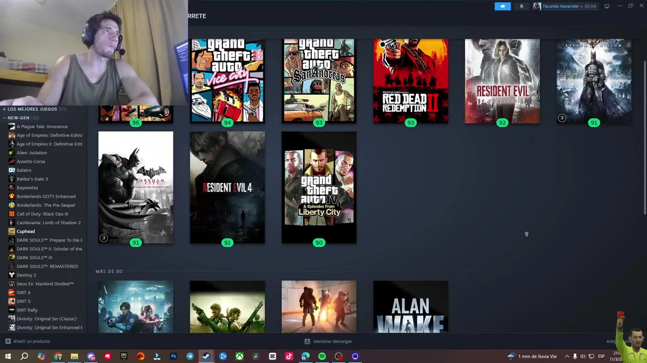Click the Destiny 2 game icon
This screenshot has height=363, width=647.
(x=12, y=275)
